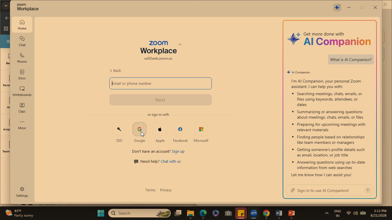Open Settings gear in sidebar
The height and width of the screenshot is (220, 392).
coord(22,192)
